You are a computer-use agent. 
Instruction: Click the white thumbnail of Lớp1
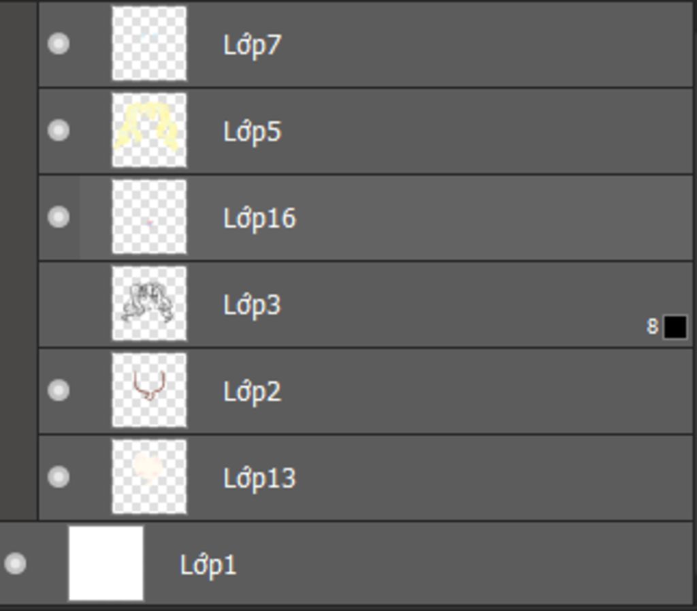point(106,563)
